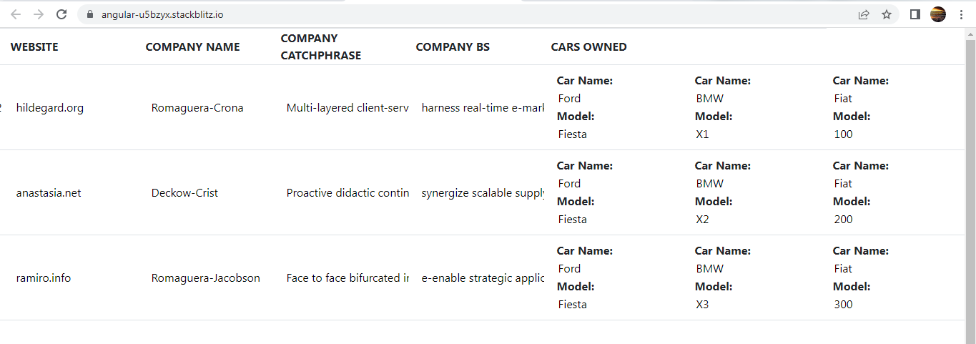Open the Chrome profile avatar

pyautogui.click(x=938, y=14)
